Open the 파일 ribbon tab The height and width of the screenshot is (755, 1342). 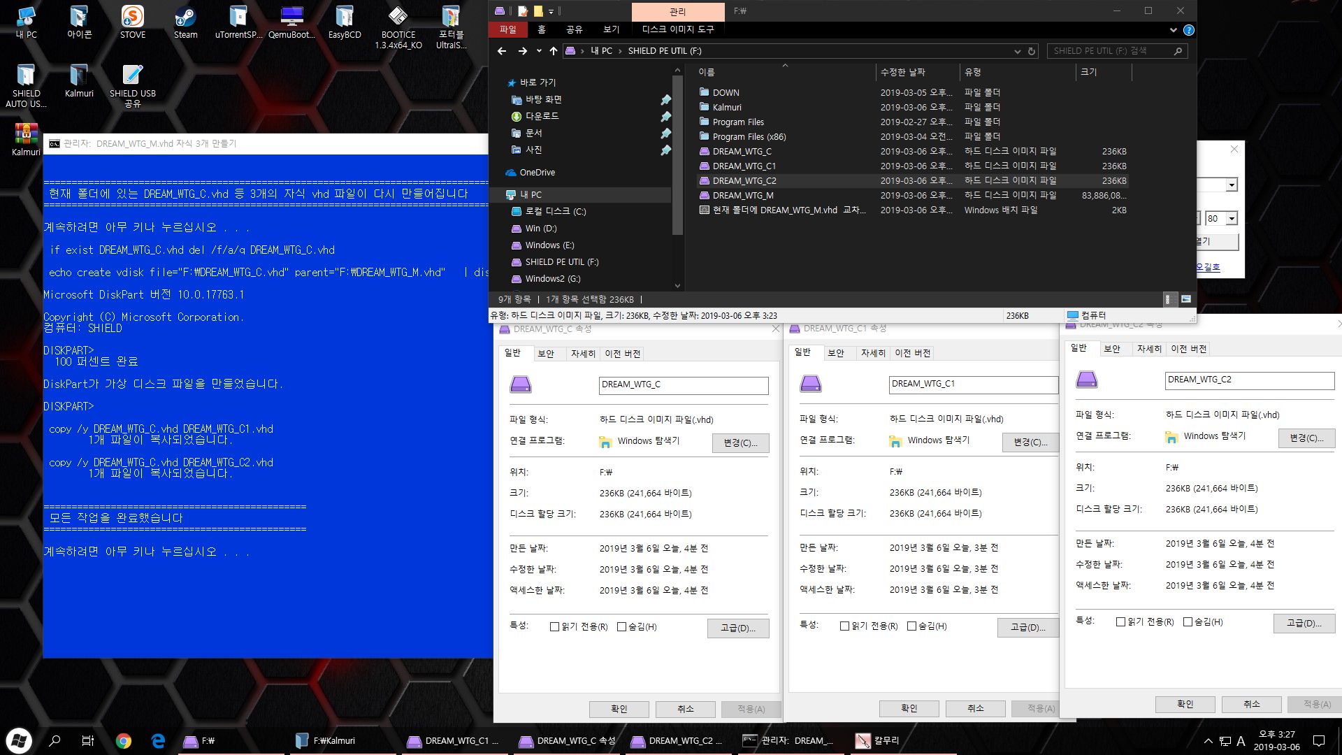[x=508, y=29]
